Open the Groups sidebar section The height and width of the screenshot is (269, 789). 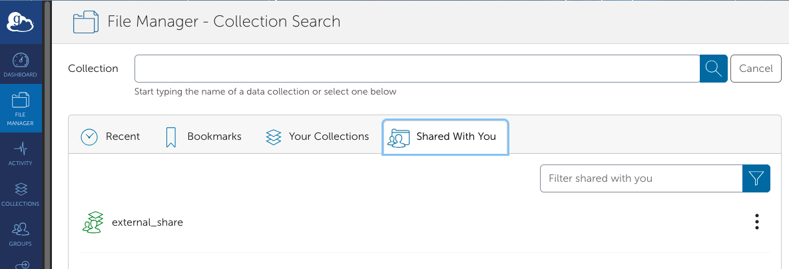(21, 234)
